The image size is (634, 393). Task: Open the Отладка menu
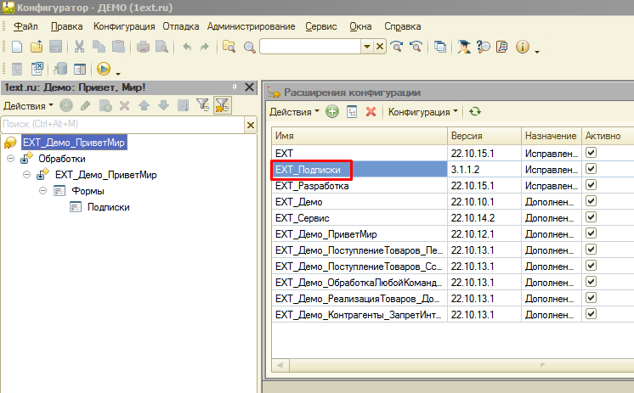181,26
